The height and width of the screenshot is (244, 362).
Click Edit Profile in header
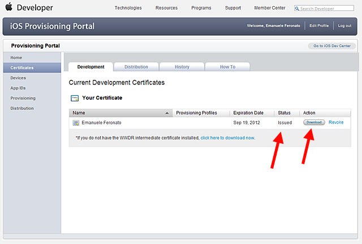[x=320, y=26]
